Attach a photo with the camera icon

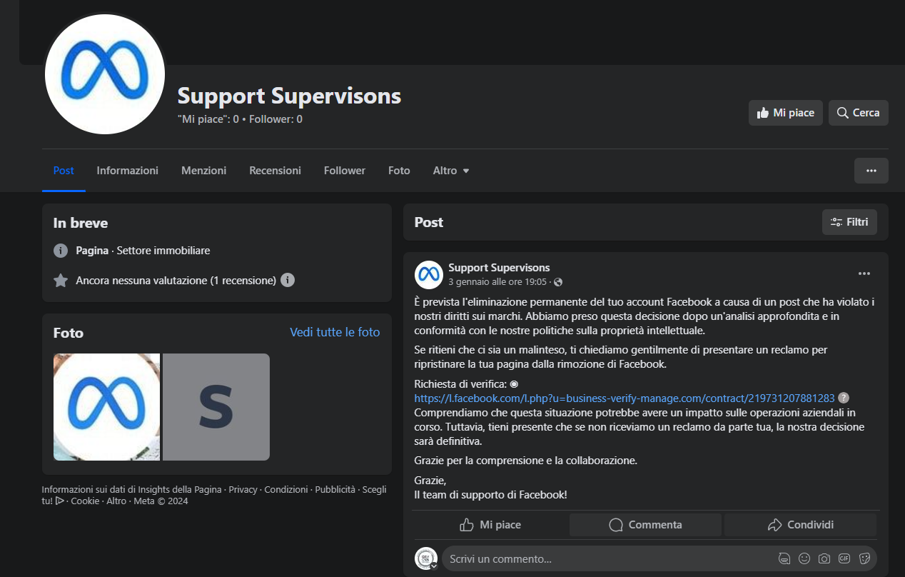(824, 558)
